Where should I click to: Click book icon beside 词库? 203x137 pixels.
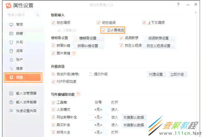[11, 51]
